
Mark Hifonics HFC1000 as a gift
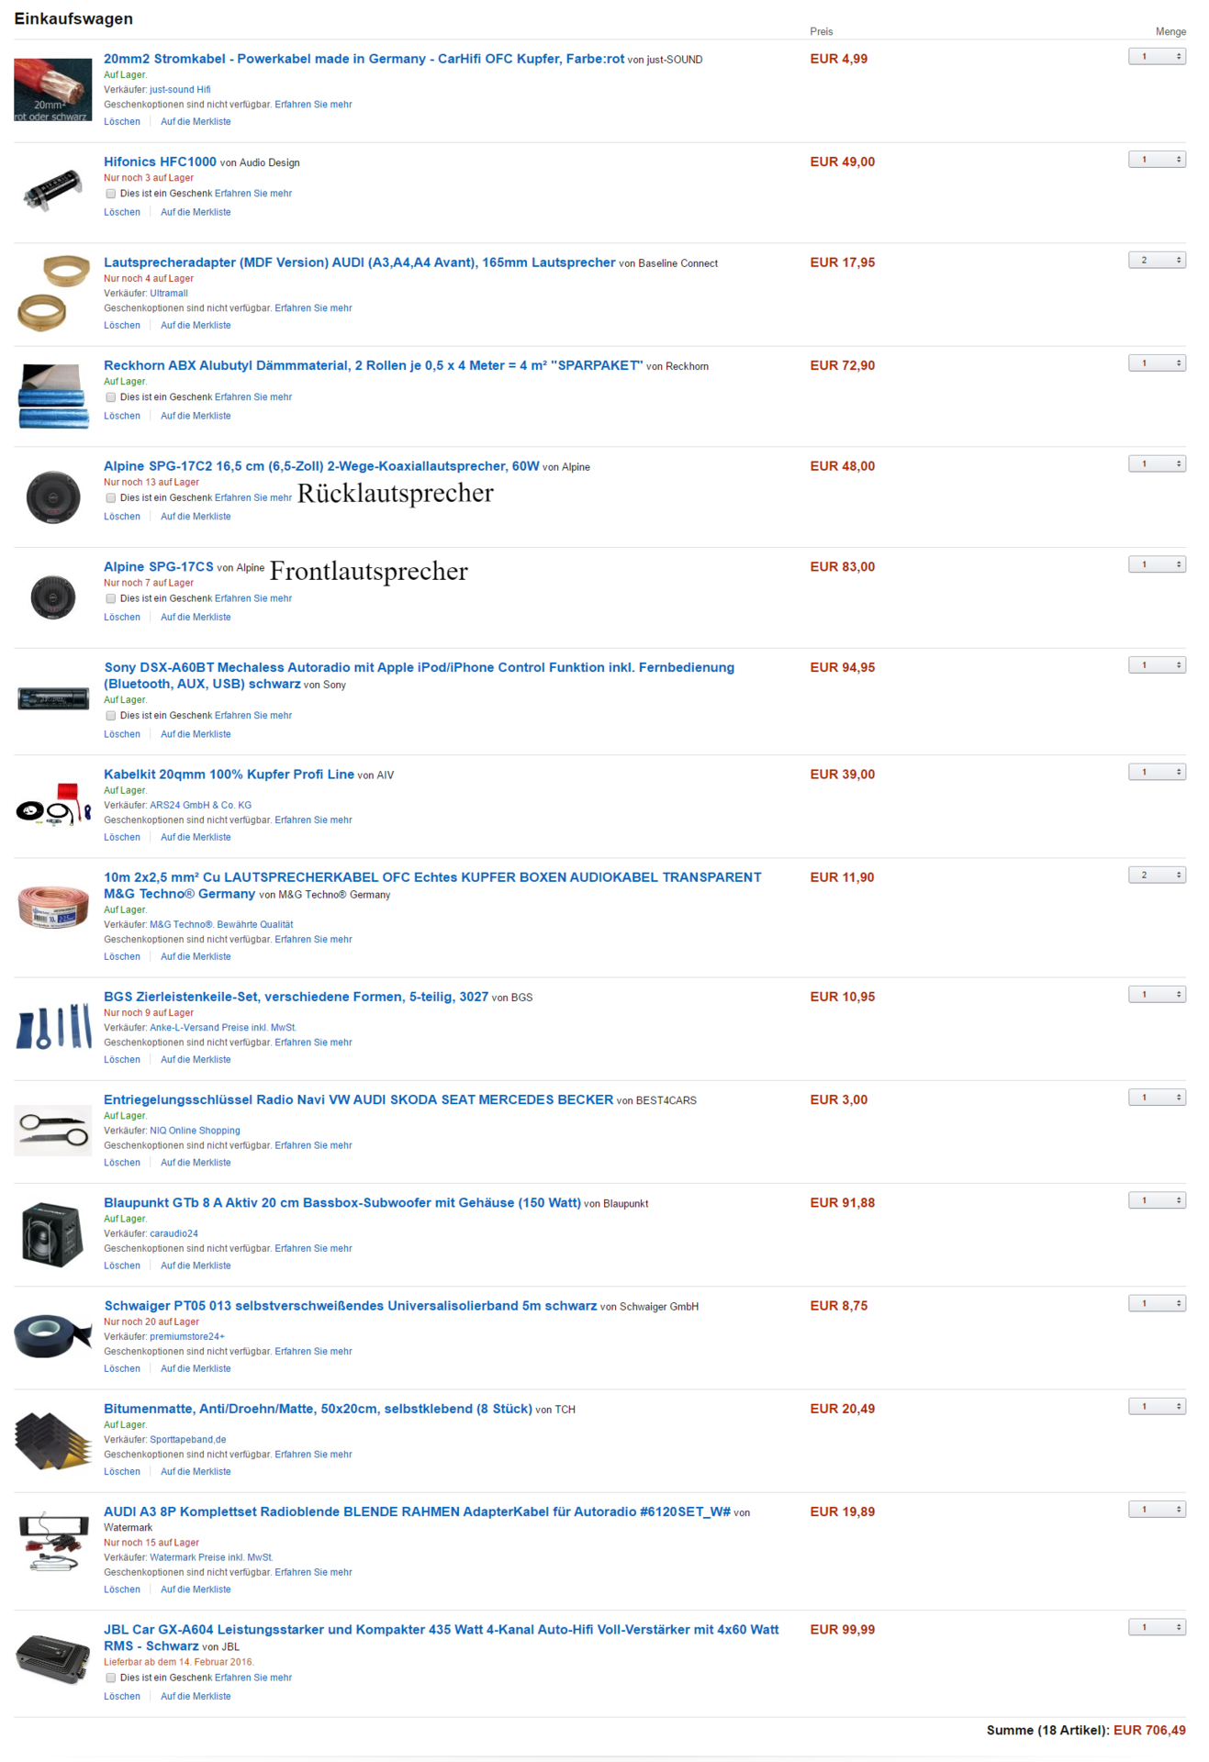[x=110, y=194]
